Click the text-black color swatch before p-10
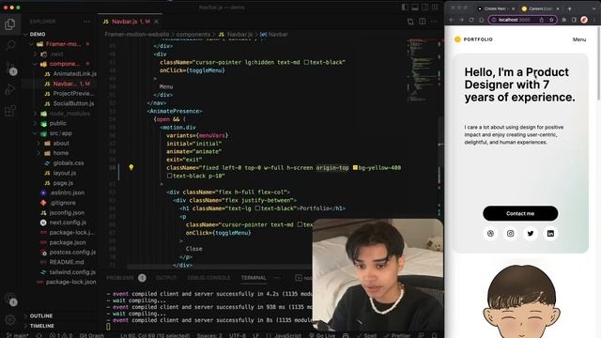Image resolution: width=601 pixels, height=338 pixels. tap(169, 176)
